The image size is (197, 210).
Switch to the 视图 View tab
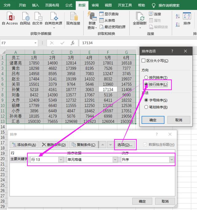[x=108, y=5]
